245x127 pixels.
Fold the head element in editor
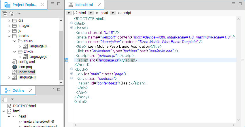(x=71, y=28)
